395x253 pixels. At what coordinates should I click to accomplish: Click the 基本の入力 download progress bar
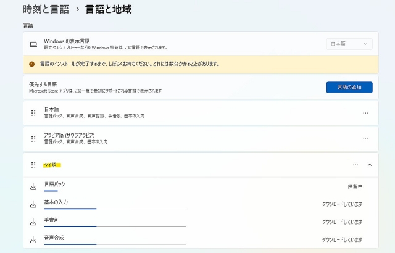(x=115, y=209)
